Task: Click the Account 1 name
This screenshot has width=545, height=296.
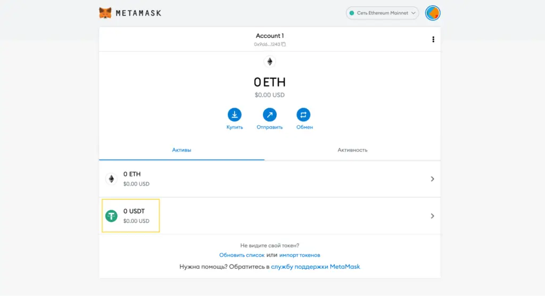Action: (269, 36)
